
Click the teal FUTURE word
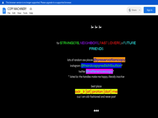coord(130,43)
